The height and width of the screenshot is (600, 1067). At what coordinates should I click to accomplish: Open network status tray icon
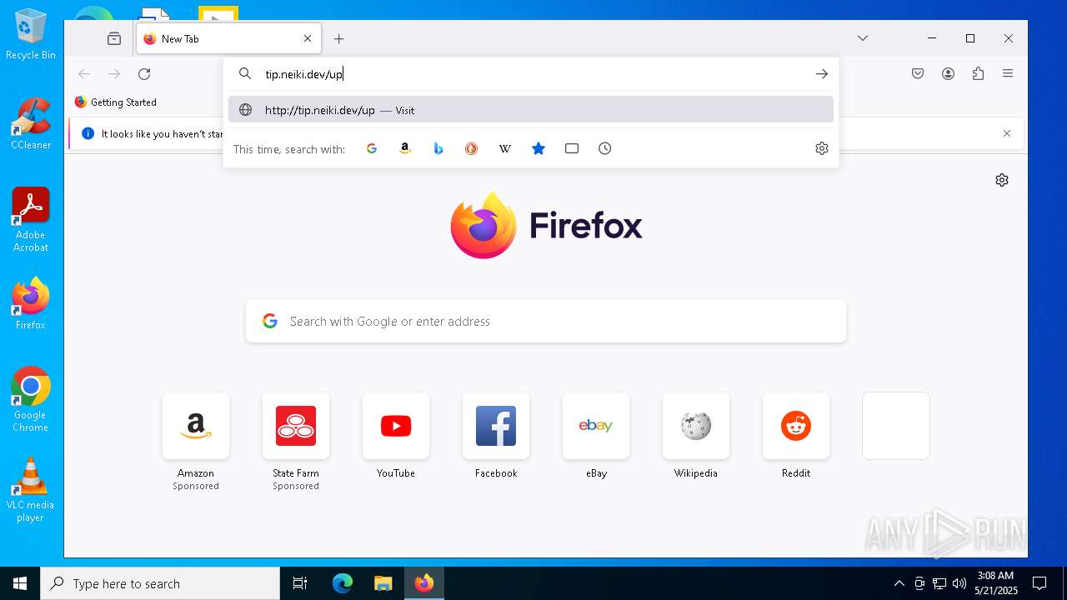pos(939,583)
